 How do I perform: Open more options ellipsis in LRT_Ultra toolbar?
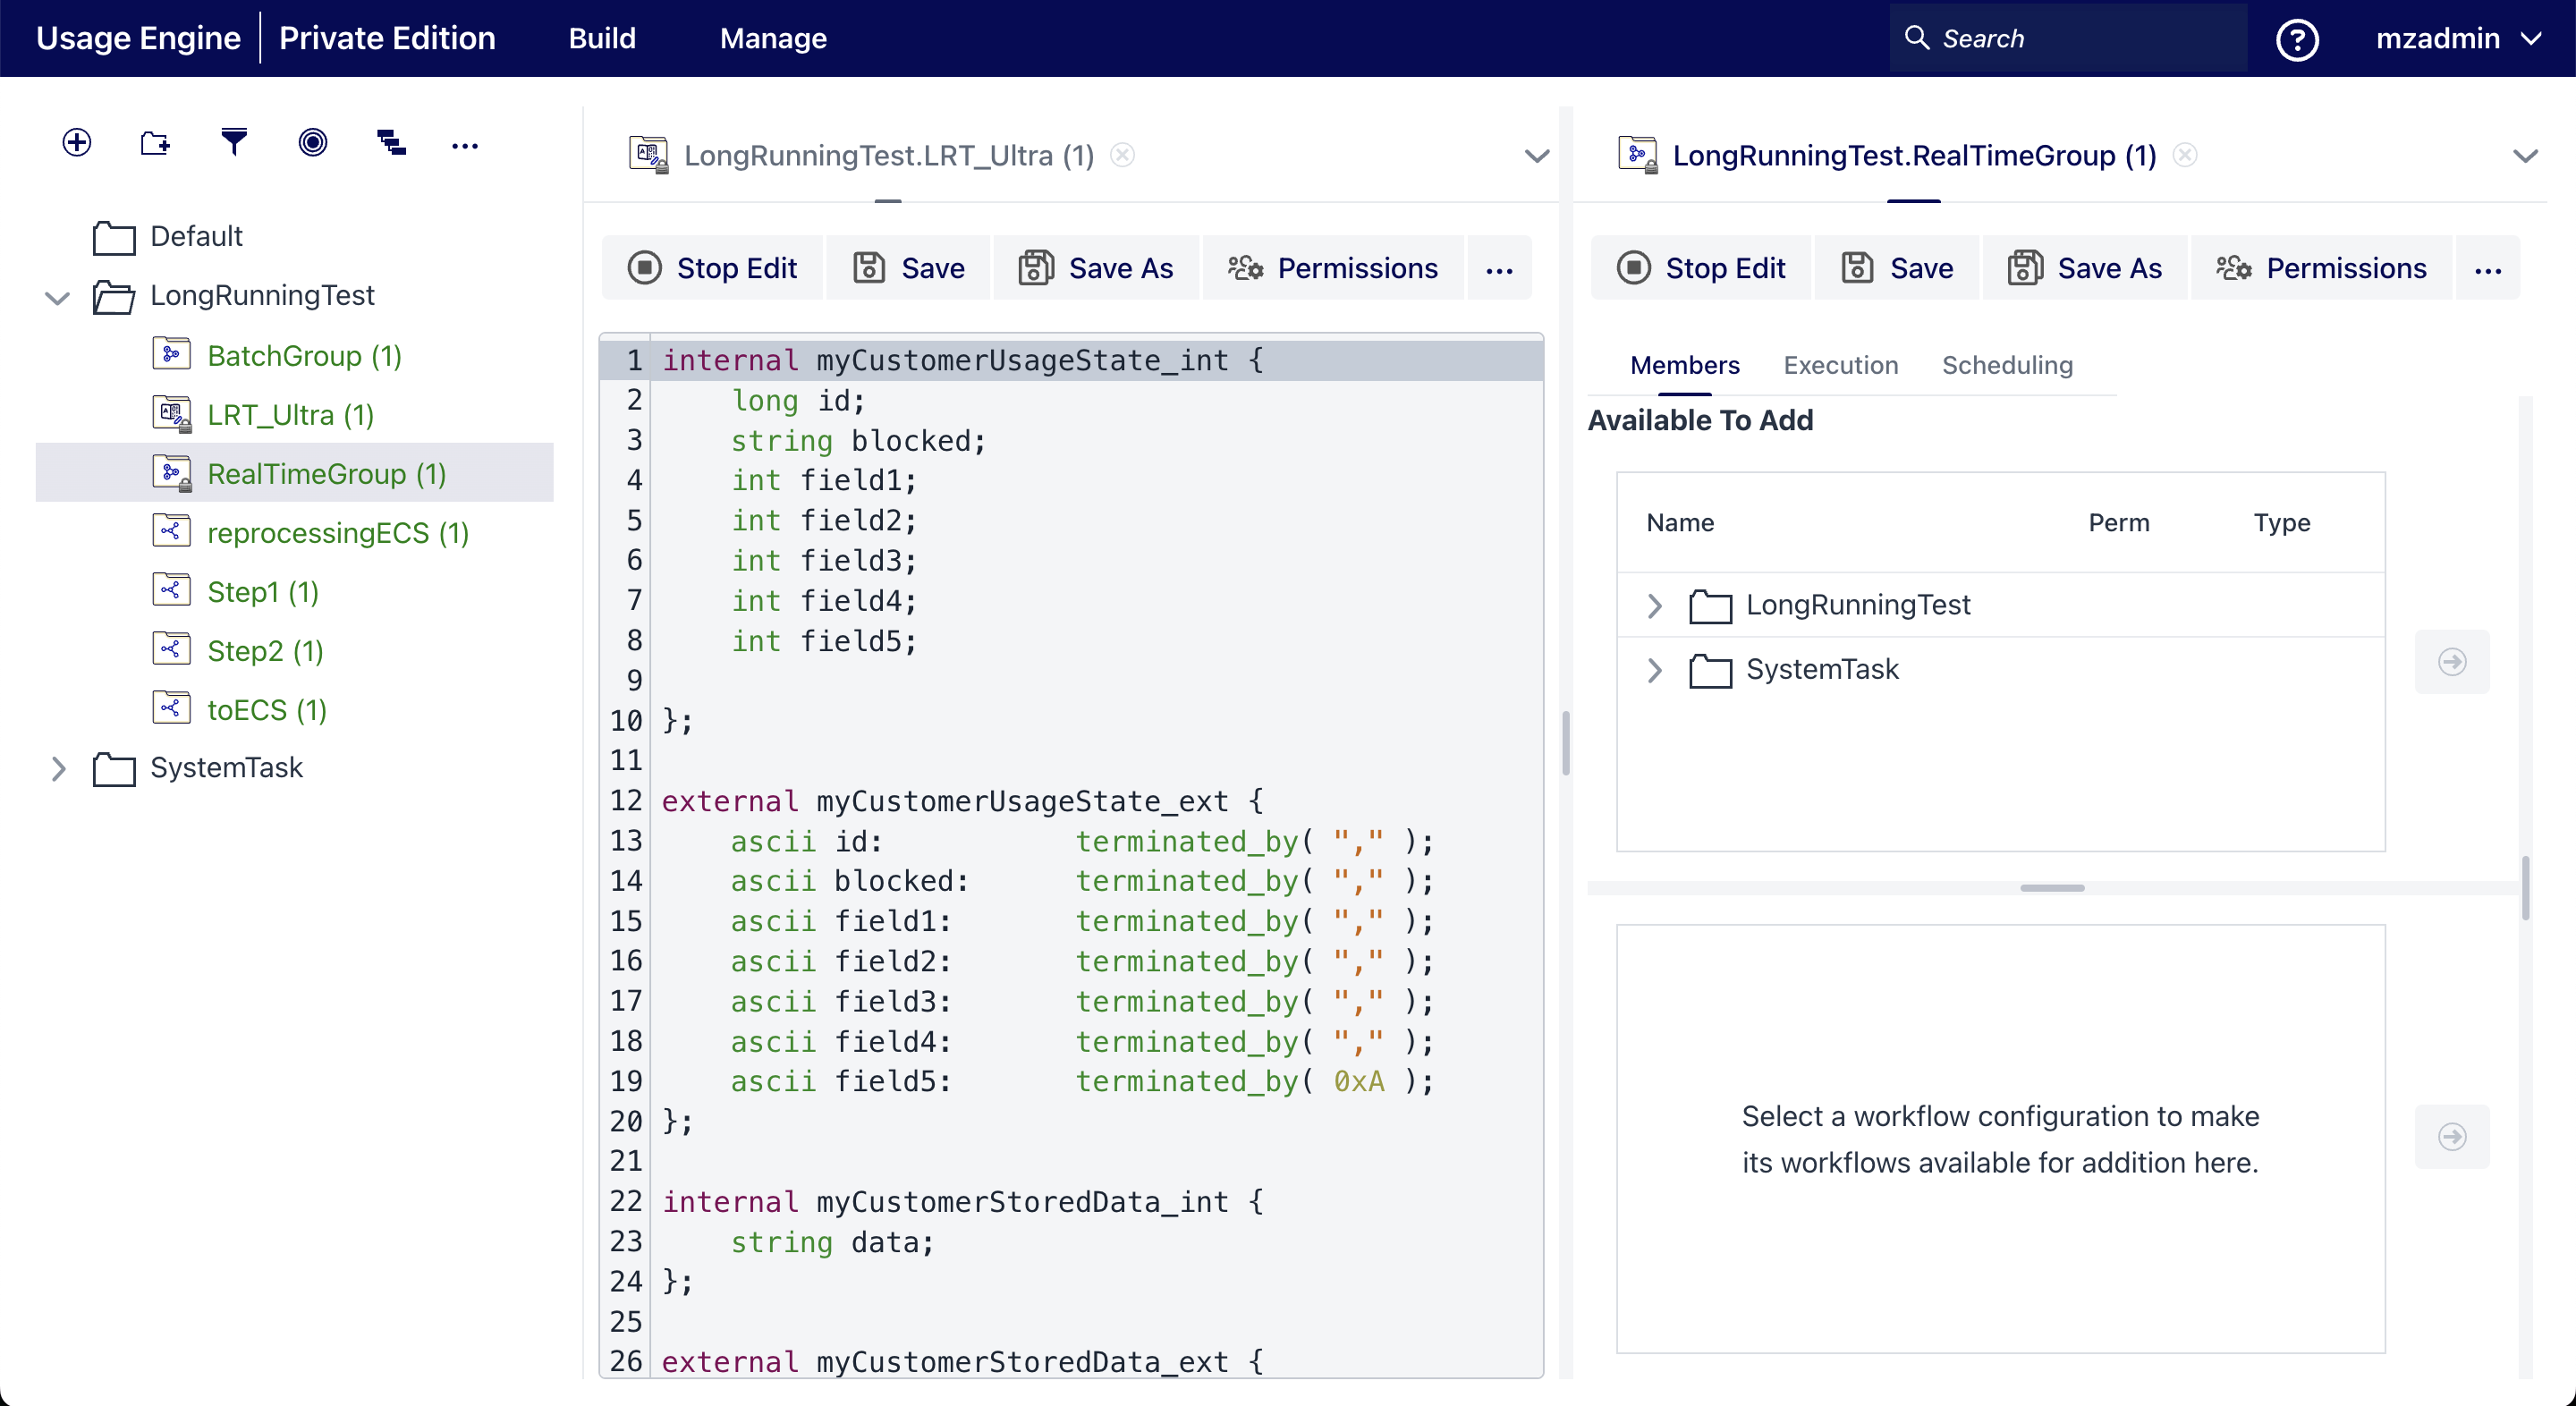[x=1499, y=268]
